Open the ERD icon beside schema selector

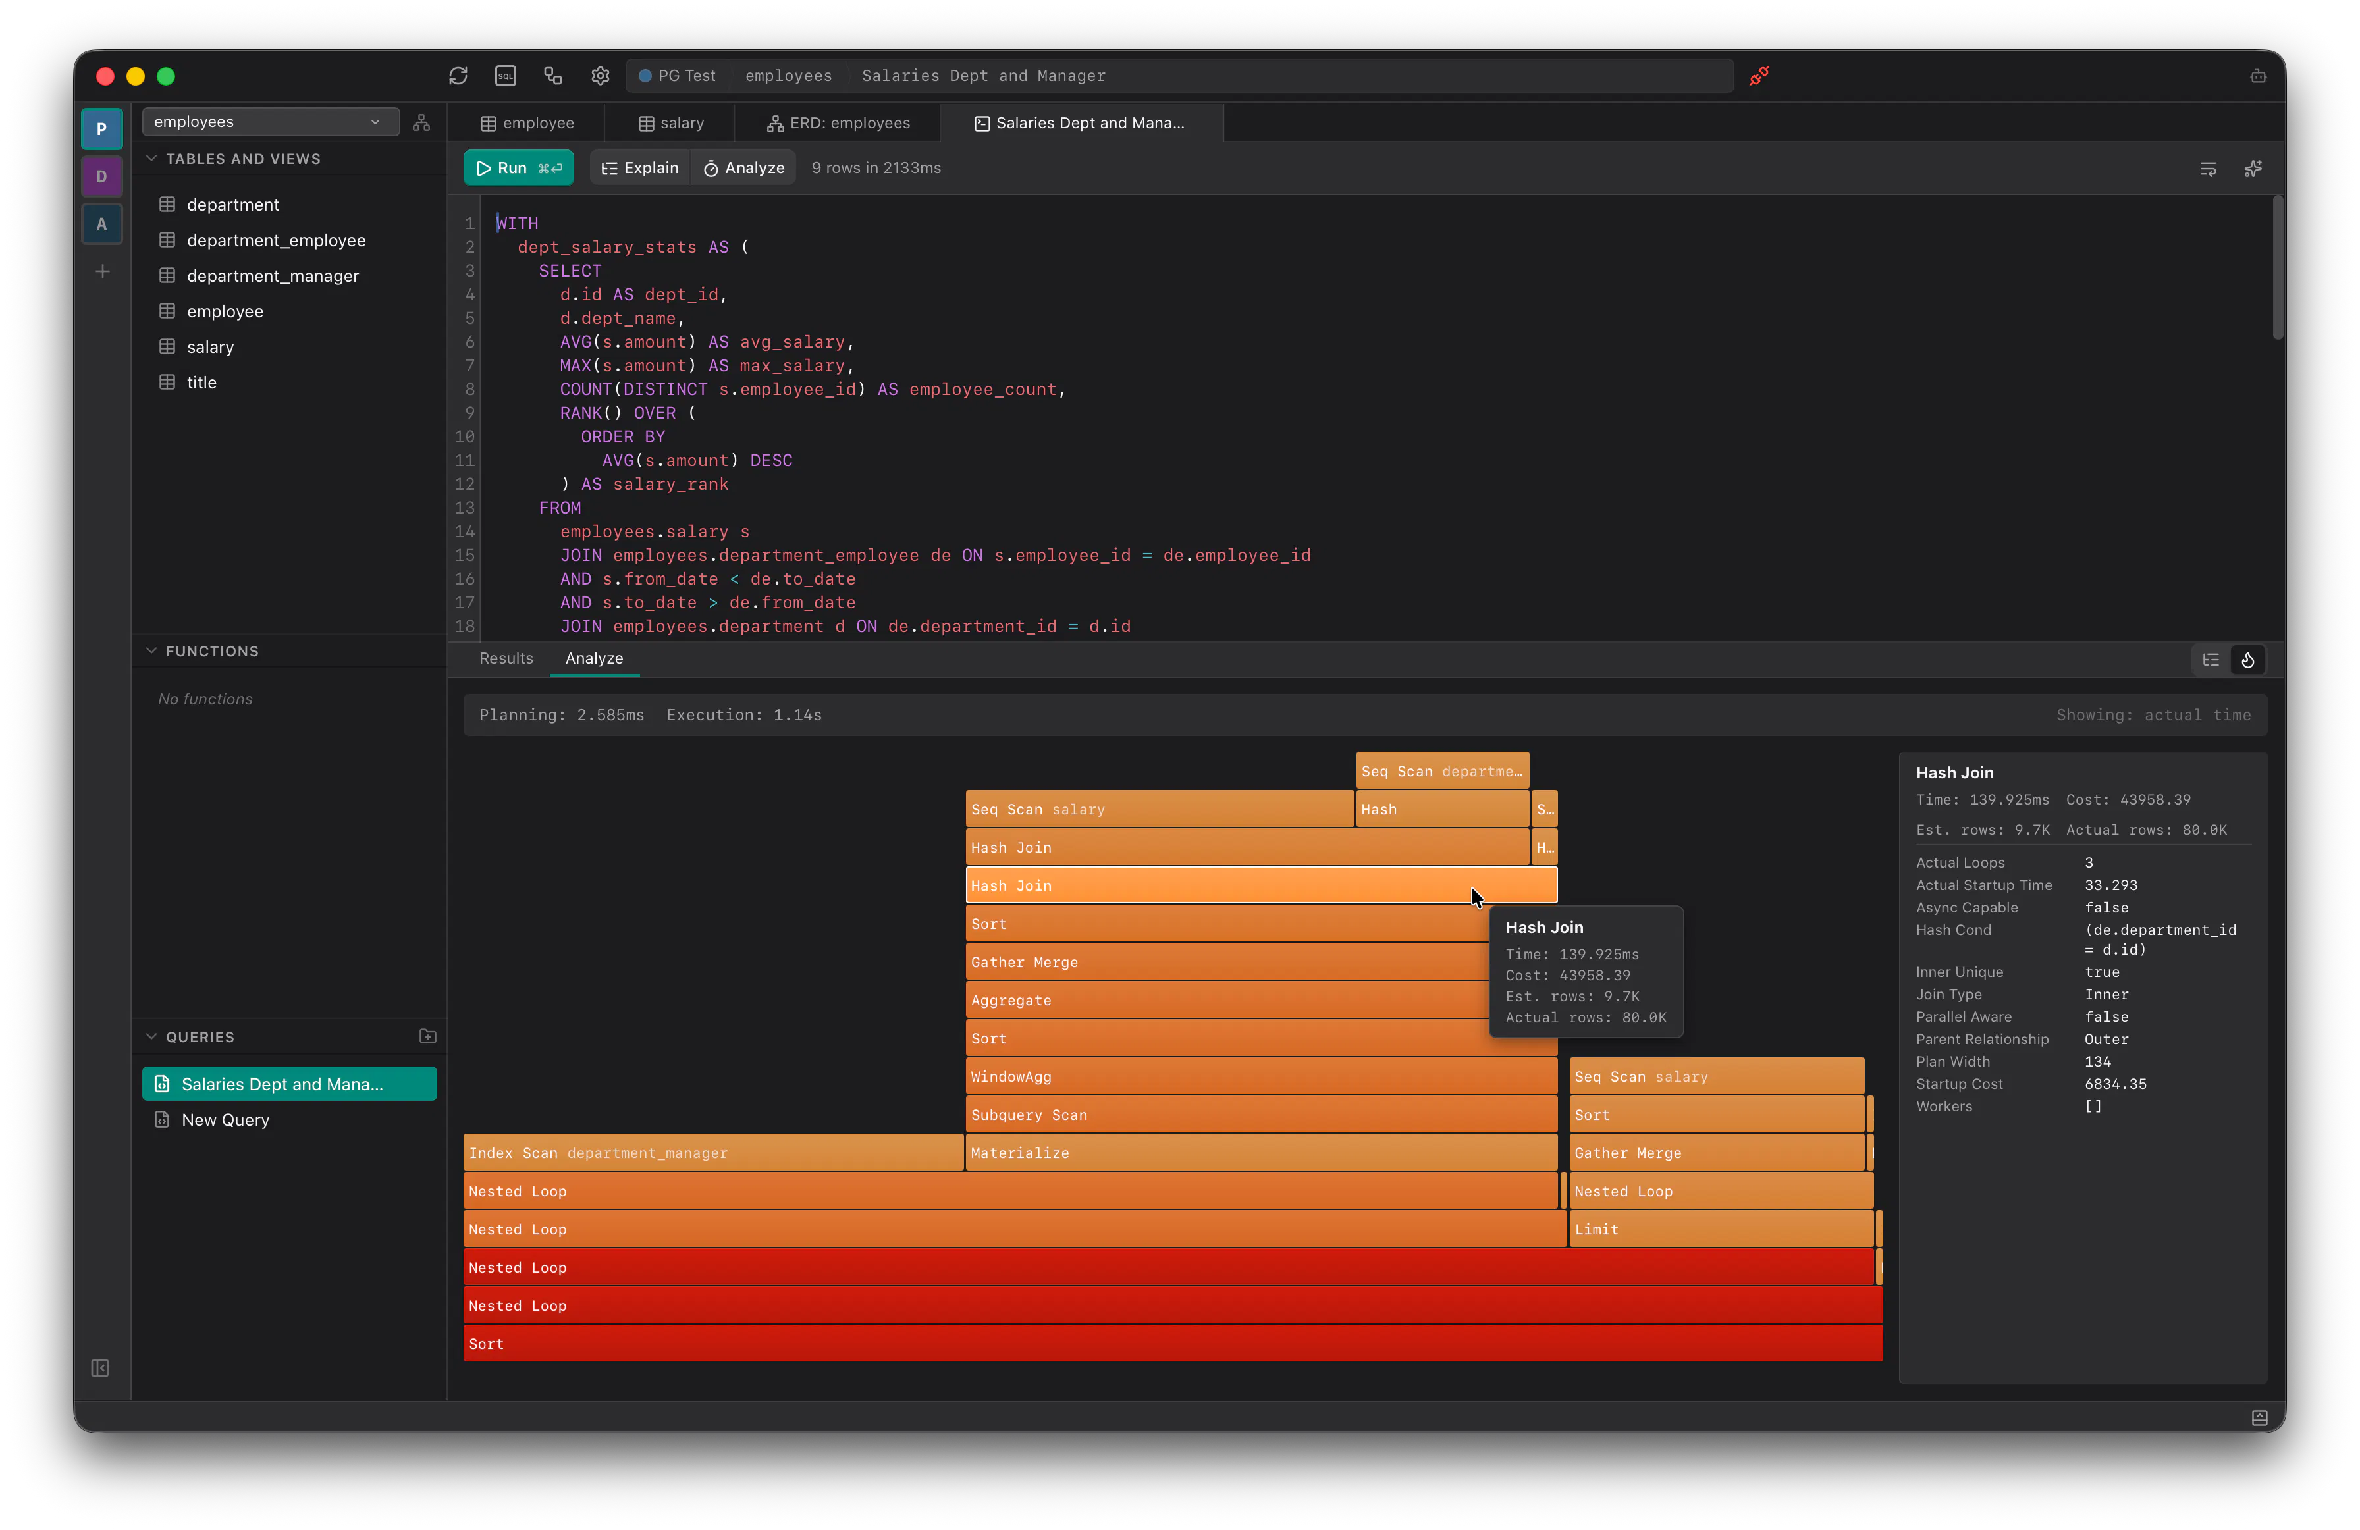coord(421,122)
